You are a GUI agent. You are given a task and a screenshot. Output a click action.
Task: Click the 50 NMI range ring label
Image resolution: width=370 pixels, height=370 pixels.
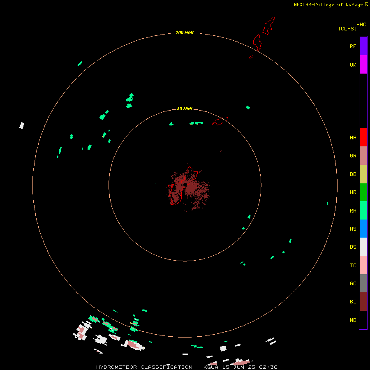(x=185, y=109)
